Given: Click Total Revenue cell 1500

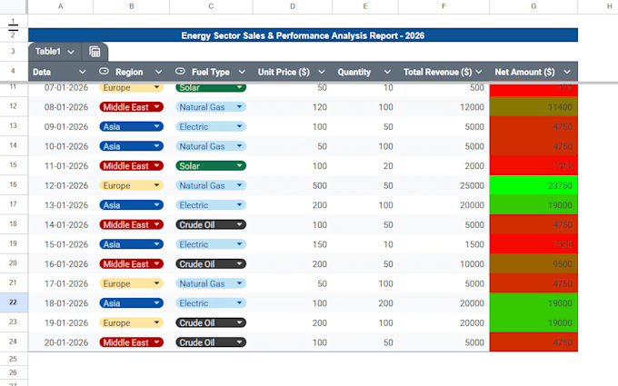Looking at the screenshot, I should 444,244.
